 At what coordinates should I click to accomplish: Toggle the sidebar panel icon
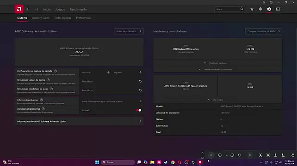[x=278, y=9]
